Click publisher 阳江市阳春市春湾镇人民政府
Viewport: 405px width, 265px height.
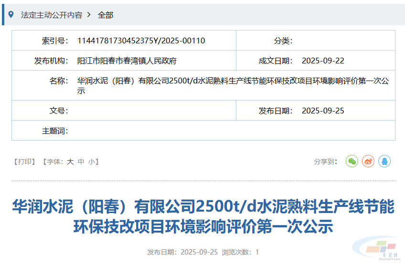tap(127, 61)
